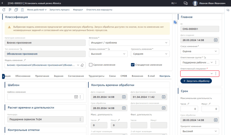Click the Google Translate icon
The width and height of the screenshot is (231, 135).
(175, 22)
